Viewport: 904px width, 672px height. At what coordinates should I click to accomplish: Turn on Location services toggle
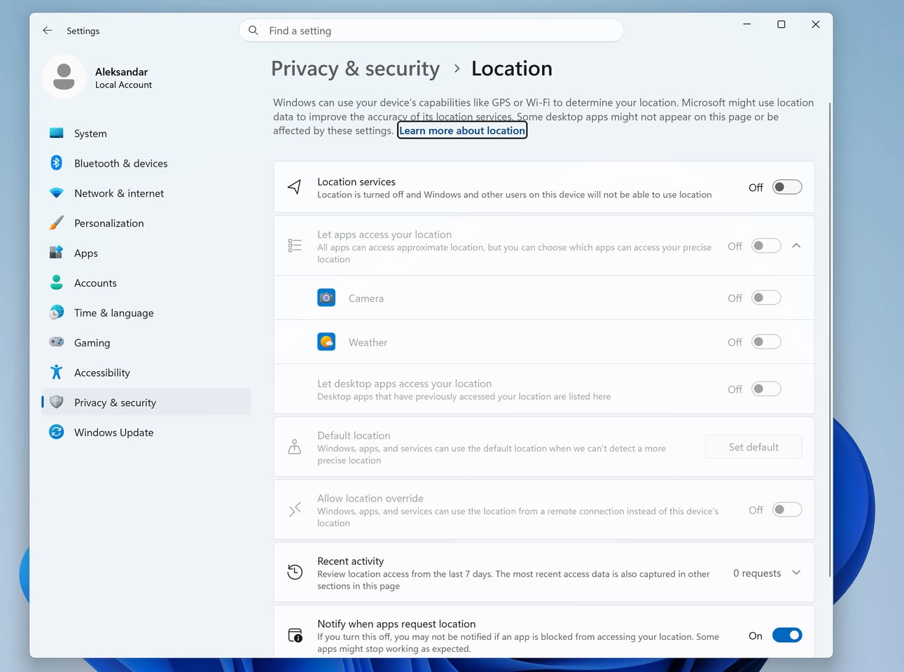coord(787,187)
